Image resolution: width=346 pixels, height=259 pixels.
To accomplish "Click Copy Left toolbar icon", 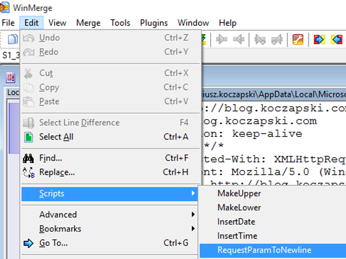I will pos(239,39).
